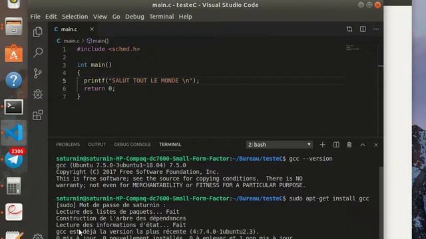This screenshot has height=239, width=426.
Task: Open the Debug view bug icon
Action: coord(38,94)
